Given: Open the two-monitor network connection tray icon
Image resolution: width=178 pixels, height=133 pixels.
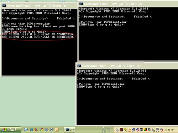Looking at the screenshot, I should [133, 130].
